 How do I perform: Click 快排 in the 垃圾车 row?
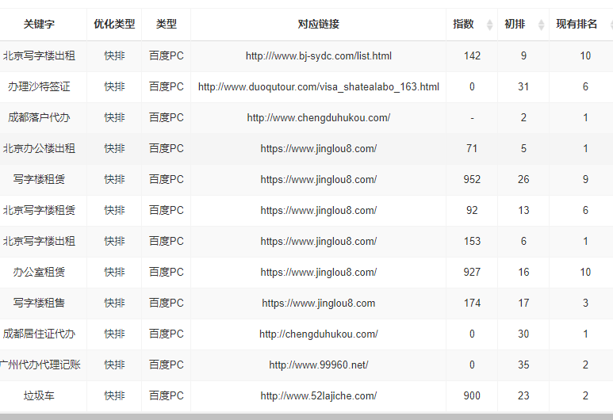[114, 395]
